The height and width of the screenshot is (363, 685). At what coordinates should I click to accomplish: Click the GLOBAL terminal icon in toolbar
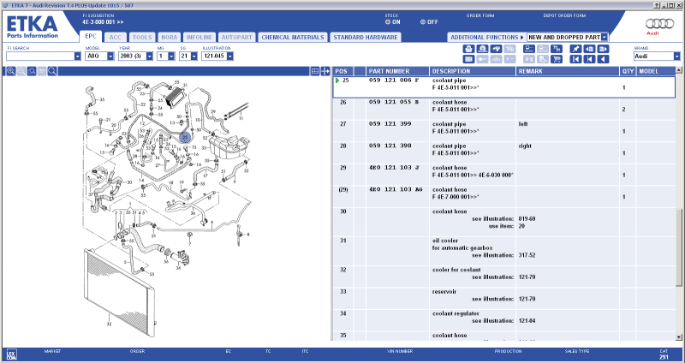click(x=529, y=49)
